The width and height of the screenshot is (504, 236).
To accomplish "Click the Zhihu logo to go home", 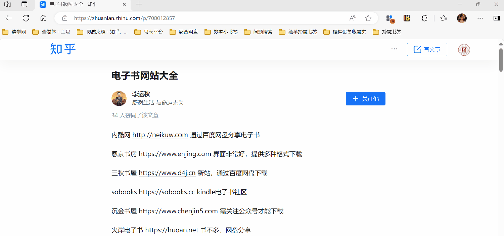I will [x=62, y=49].
